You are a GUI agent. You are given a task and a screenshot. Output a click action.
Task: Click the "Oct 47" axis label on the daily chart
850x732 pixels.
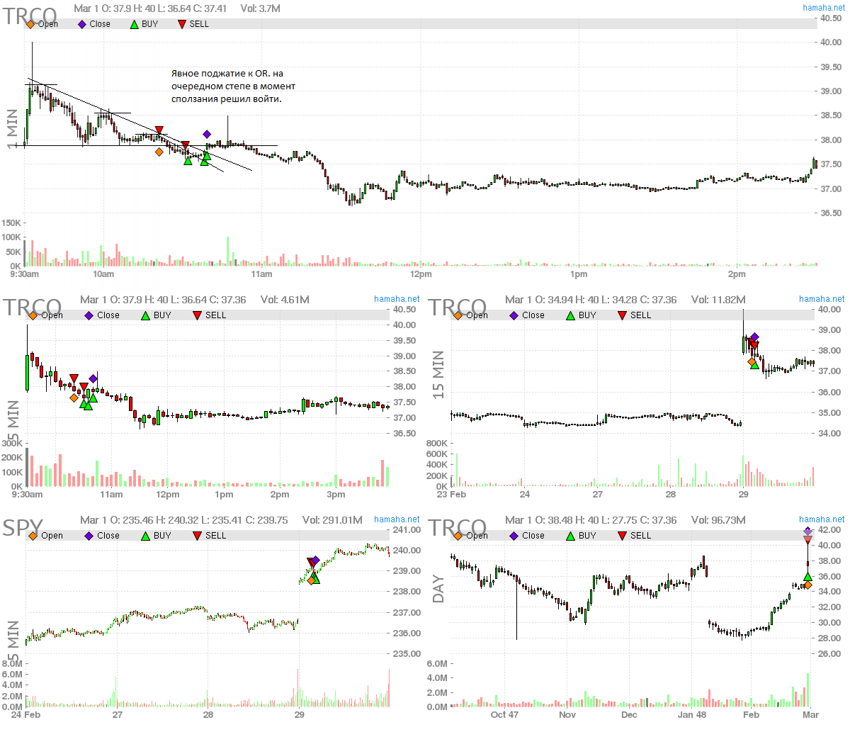pyautogui.click(x=504, y=715)
